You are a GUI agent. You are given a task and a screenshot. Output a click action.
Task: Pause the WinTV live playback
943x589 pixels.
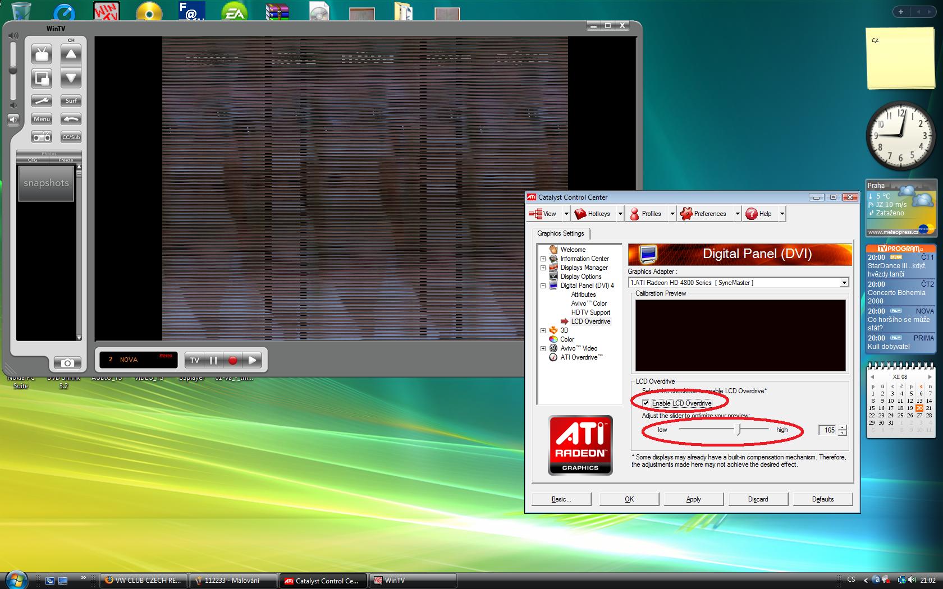pos(213,360)
